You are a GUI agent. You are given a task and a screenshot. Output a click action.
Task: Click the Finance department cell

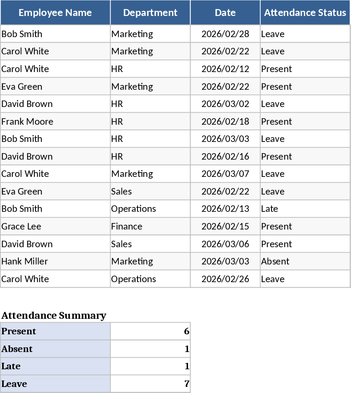[150, 226]
